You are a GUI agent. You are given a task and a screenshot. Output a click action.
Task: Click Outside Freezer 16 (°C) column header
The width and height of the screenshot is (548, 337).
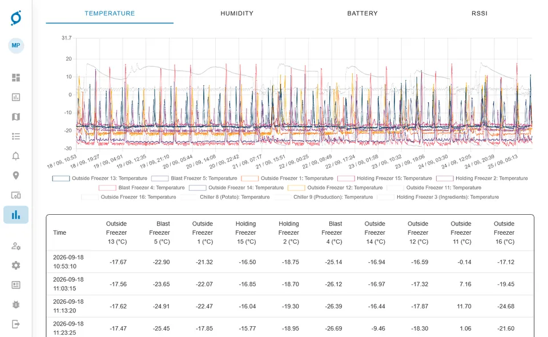click(504, 233)
